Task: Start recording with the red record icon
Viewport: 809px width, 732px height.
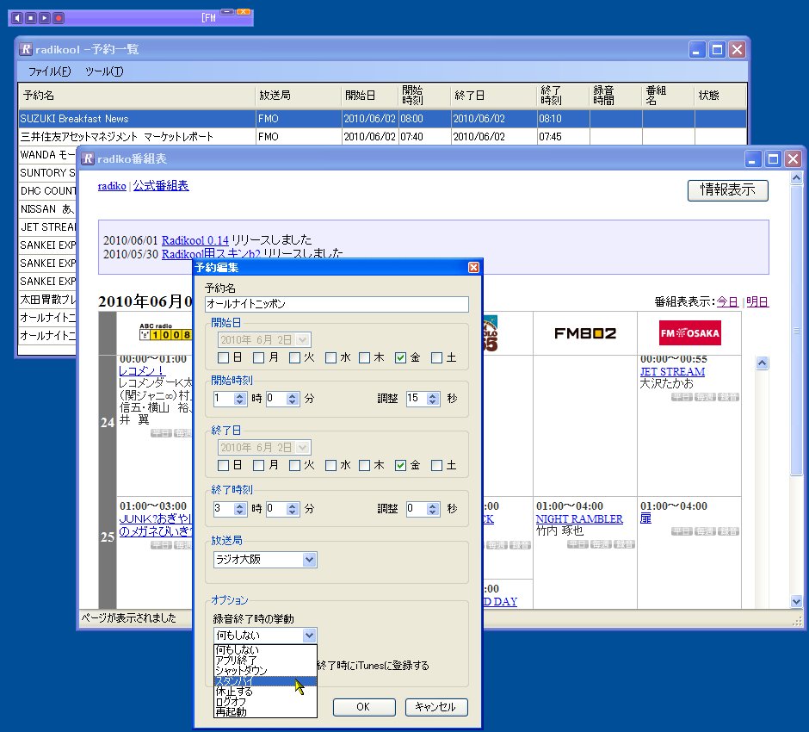Action: point(59,18)
